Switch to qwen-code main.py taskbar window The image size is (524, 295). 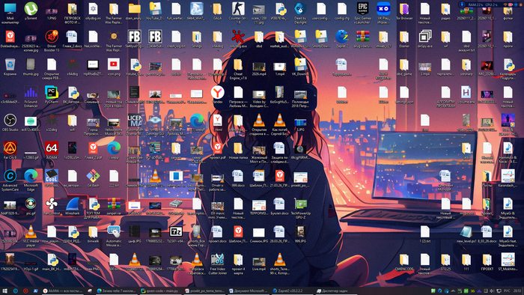tap(160, 291)
